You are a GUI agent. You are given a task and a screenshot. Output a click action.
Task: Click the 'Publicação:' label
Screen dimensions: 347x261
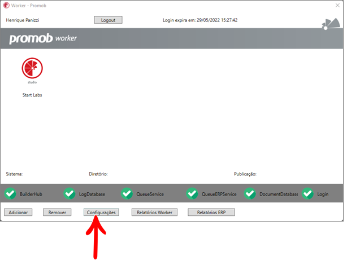[245, 174]
